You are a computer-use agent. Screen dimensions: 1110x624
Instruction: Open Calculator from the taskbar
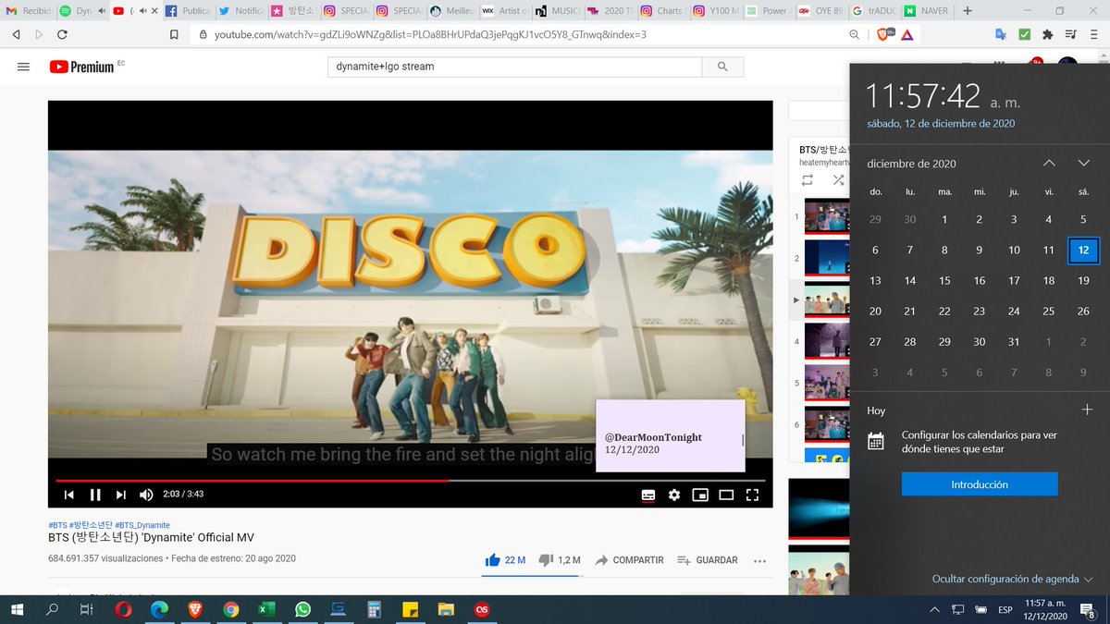pyautogui.click(x=374, y=609)
